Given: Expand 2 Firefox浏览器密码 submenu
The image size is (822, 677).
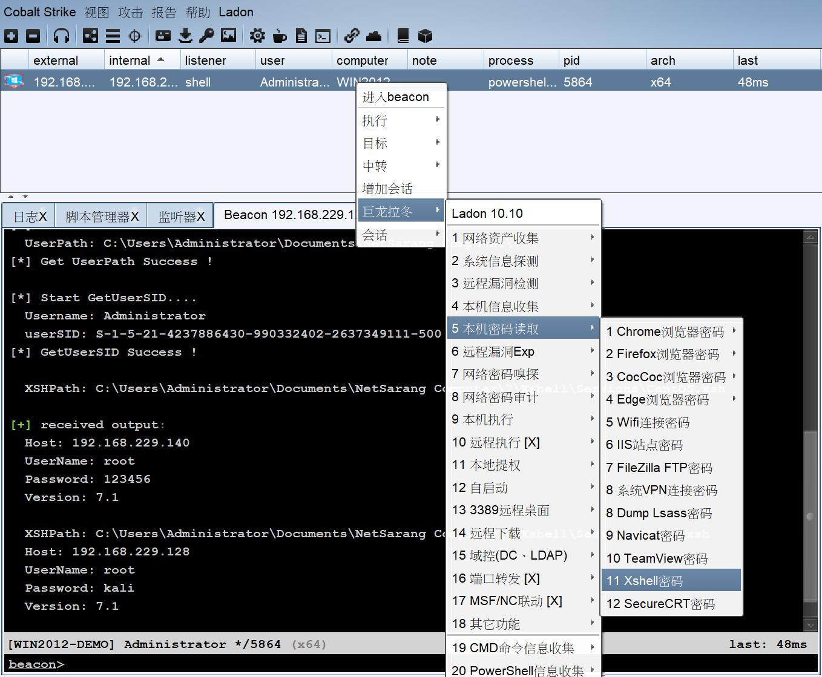Looking at the screenshot, I should click(x=671, y=354).
